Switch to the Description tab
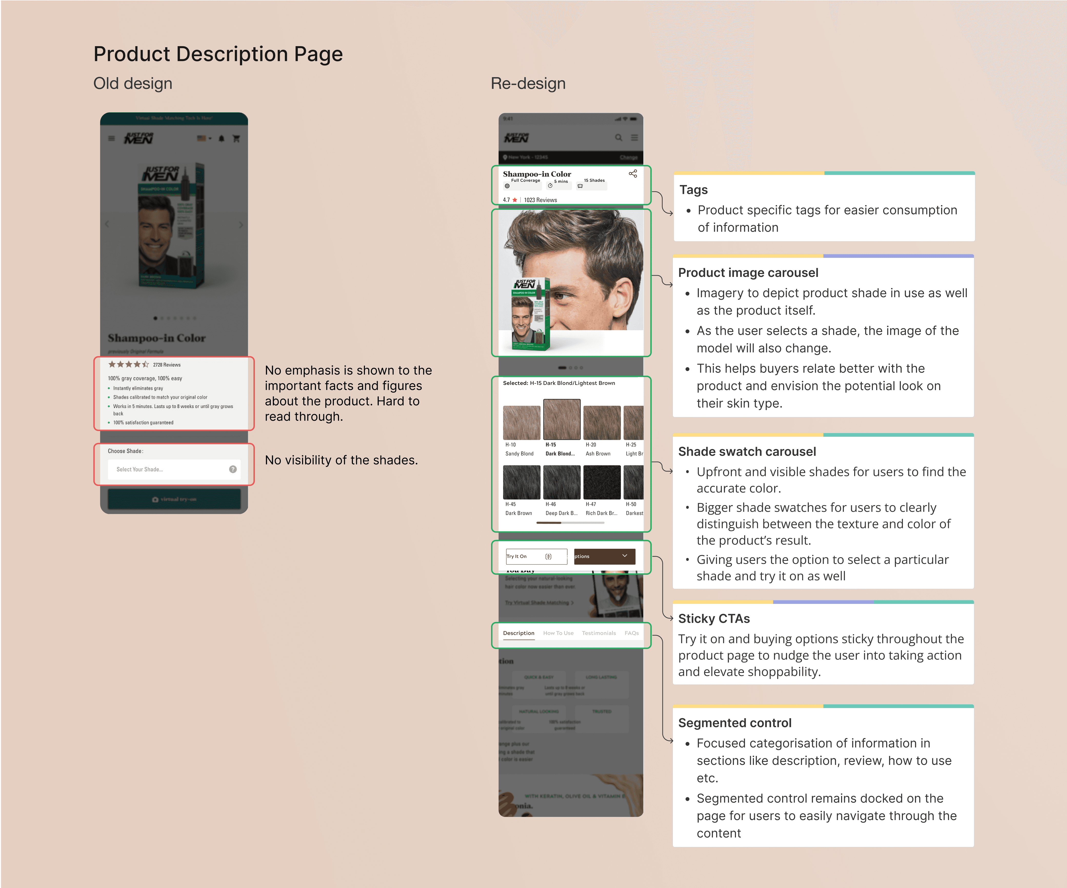Viewport: 1067px width, 888px height. pyautogui.click(x=519, y=633)
